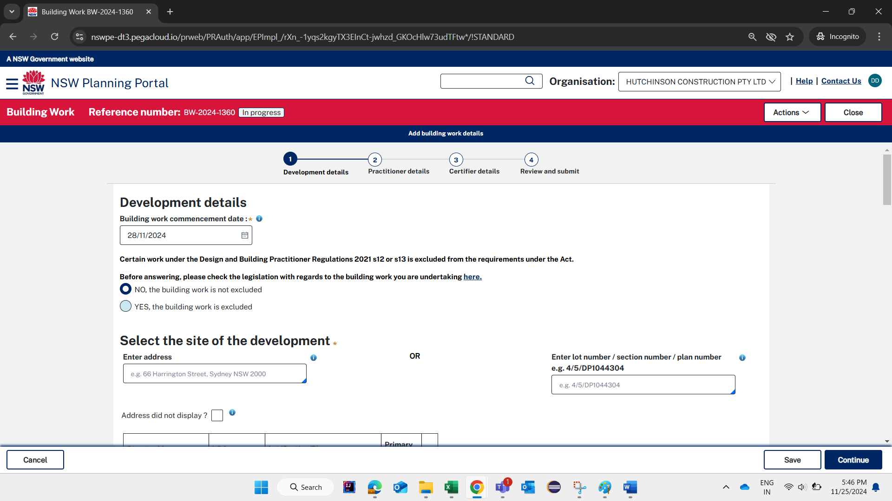Viewport: 892px width, 501px height.
Task: Open the browser tab search chevron
Action: 12,12
